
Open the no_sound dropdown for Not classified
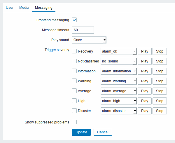click(x=118, y=61)
